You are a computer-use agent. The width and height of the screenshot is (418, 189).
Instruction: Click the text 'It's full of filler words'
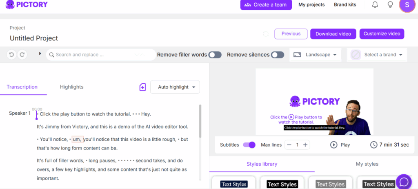point(61,160)
